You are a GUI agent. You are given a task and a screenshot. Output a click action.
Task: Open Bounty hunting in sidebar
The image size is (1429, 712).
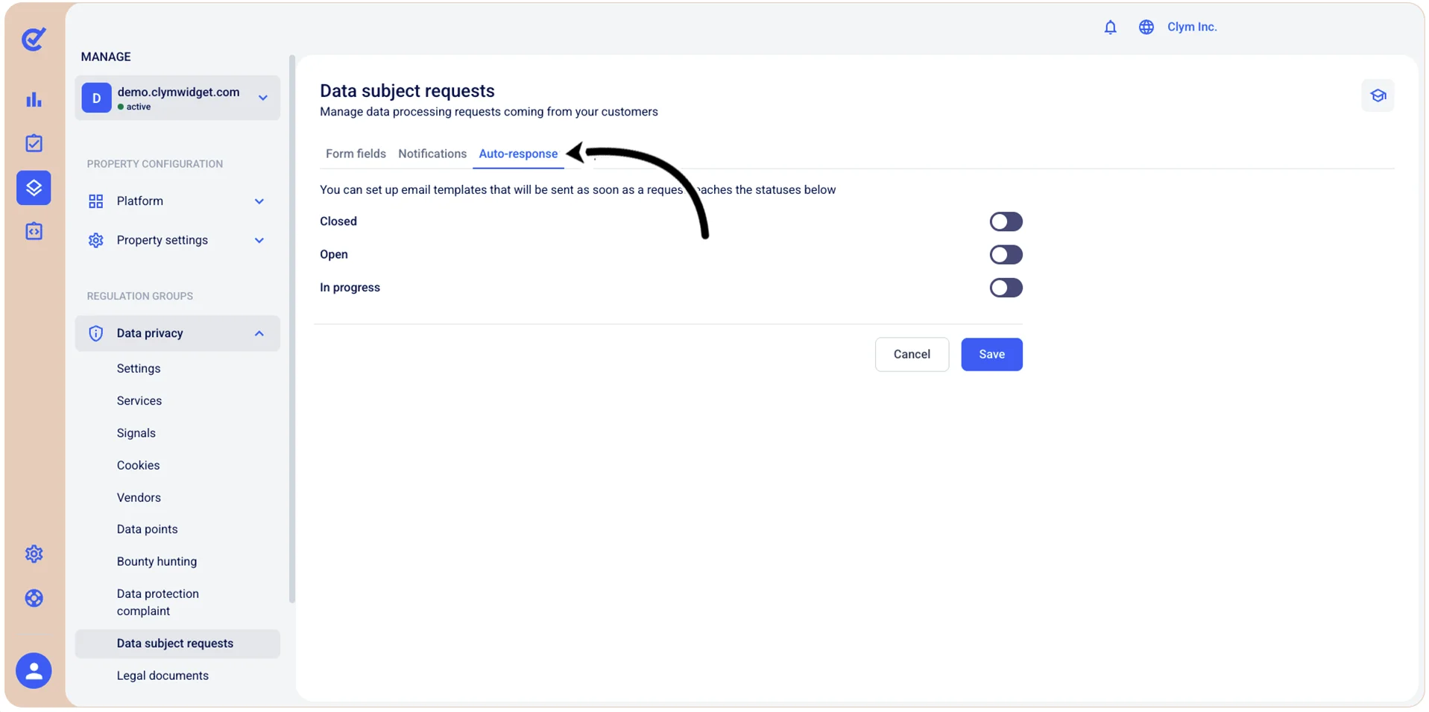tap(157, 561)
